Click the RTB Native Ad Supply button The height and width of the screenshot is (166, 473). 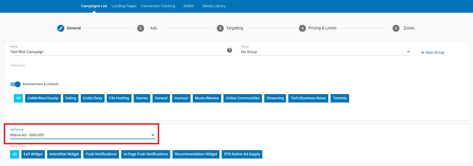242,154
